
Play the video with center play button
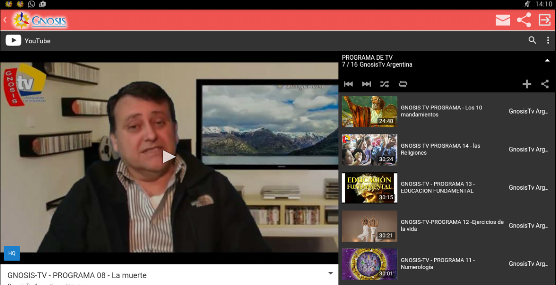[x=169, y=157]
